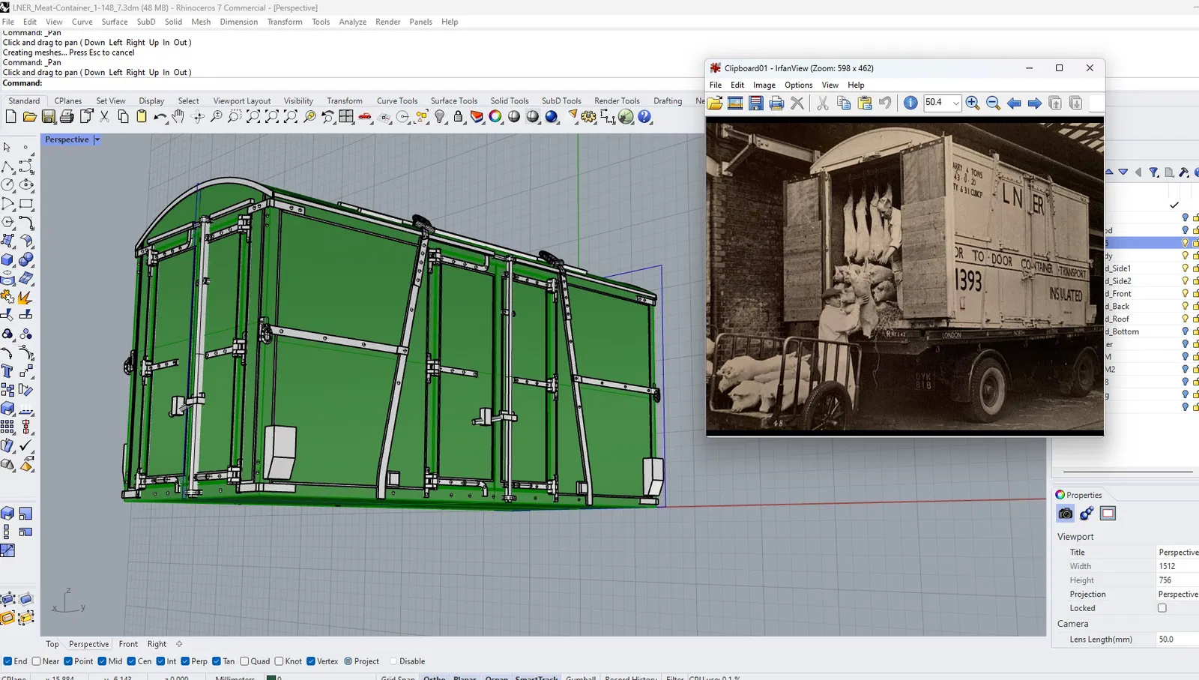
Task: Enable the Near object snap checkbox
Action: (x=37, y=661)
